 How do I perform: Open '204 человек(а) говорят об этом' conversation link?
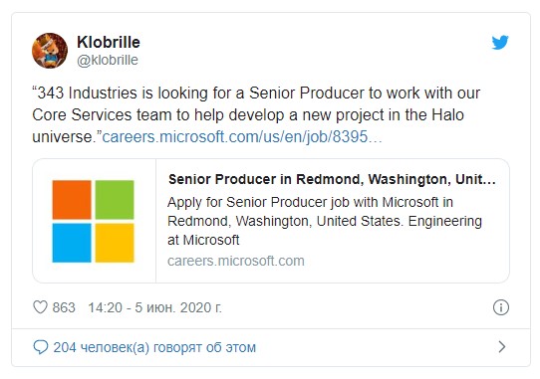coord(154,347)
